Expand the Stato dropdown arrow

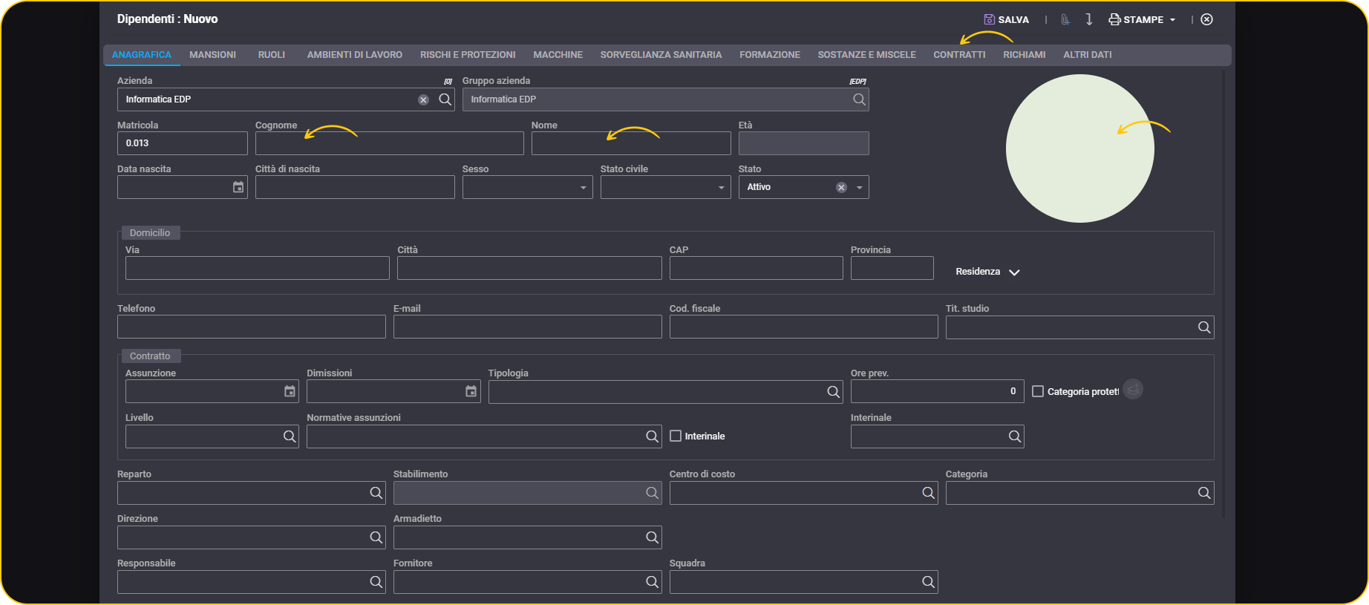click(860, 188)
